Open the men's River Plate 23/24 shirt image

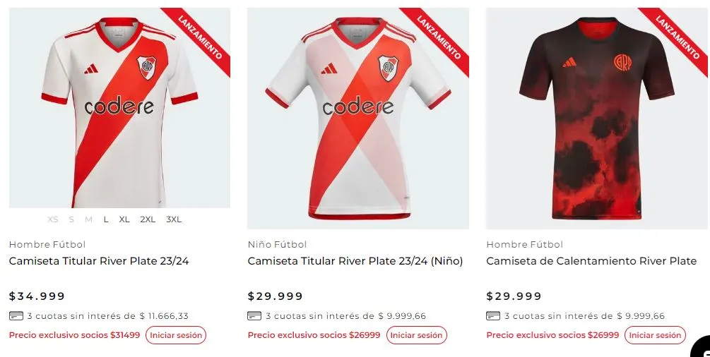point(119,108)
